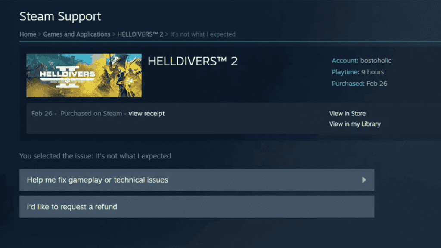This screenshot has height=248, width=441.
Task: Select the HELLDIVERS™ 2 breadcrumb link
Action: click(x=140, y=34)
